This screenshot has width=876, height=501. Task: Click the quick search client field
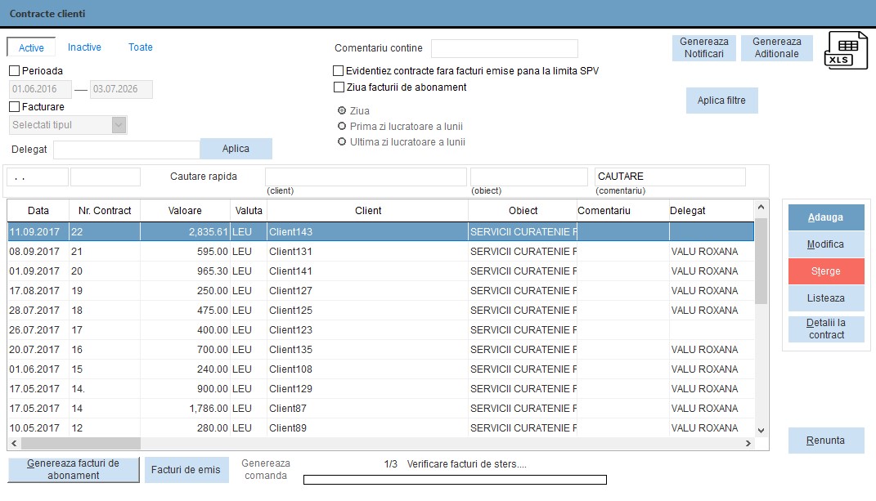coord(366,177)
